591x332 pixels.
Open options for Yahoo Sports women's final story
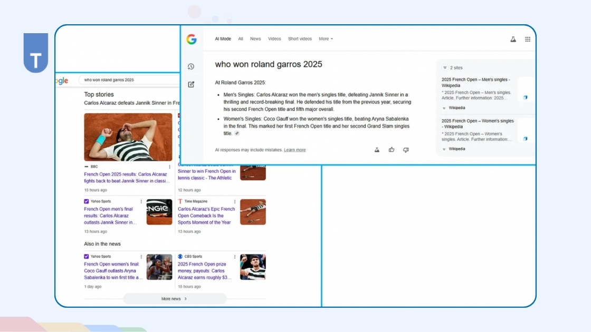[141, 257]
